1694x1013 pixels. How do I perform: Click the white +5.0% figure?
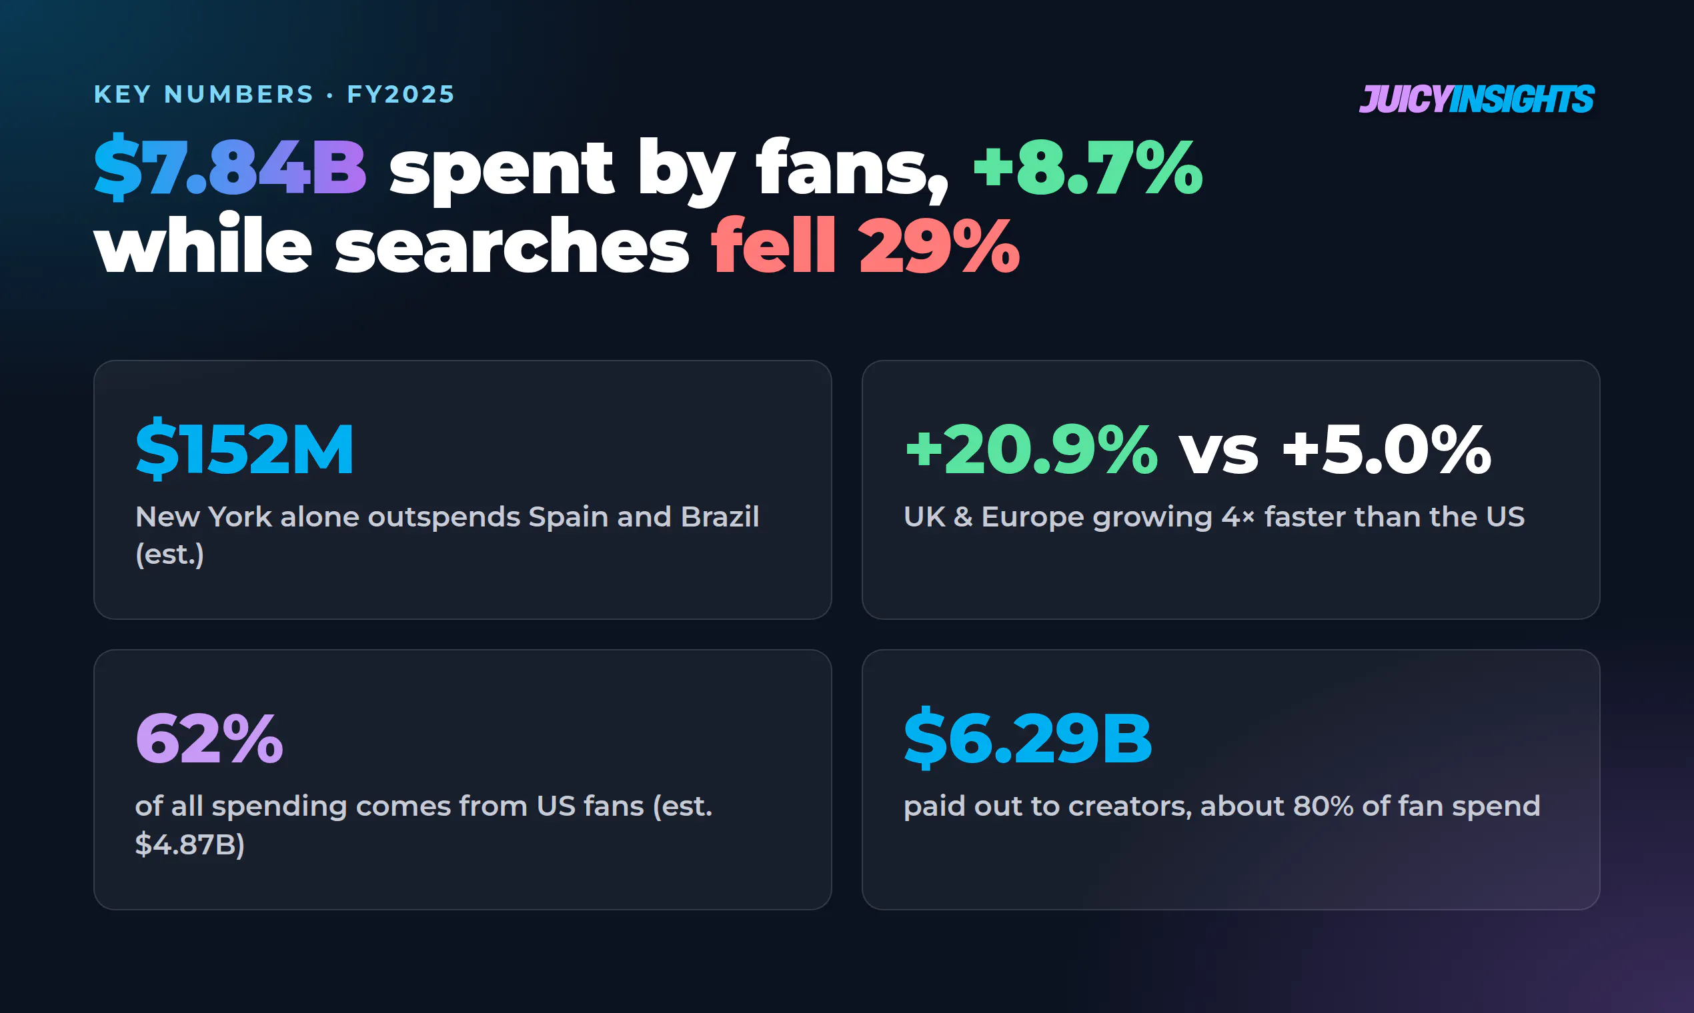click(x=1387, y=449)
